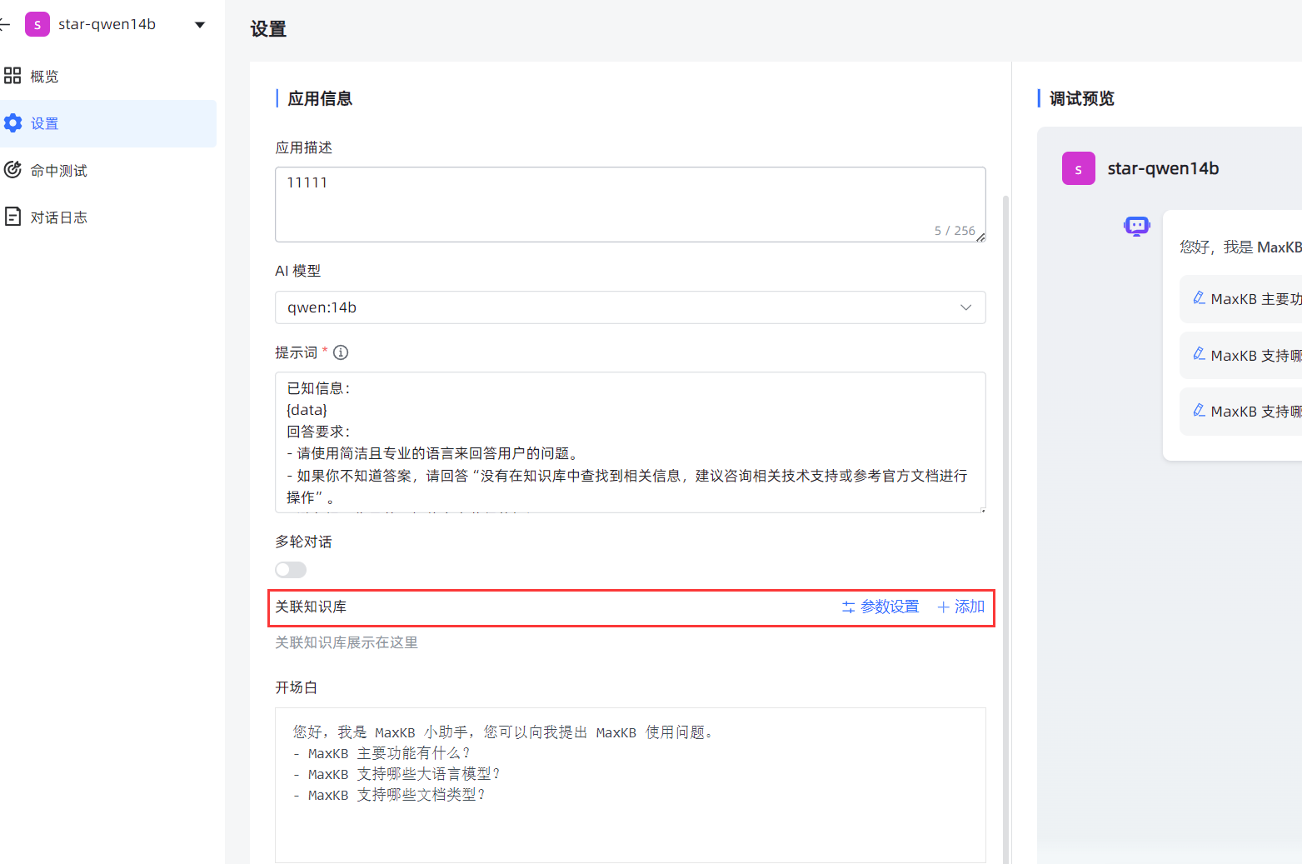Click the chatbot avatar icon in preview
1302x864 pixels.
tap(1137, 226)
